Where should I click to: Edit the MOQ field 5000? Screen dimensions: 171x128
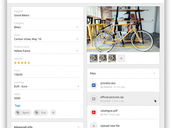tap(47, 98)
